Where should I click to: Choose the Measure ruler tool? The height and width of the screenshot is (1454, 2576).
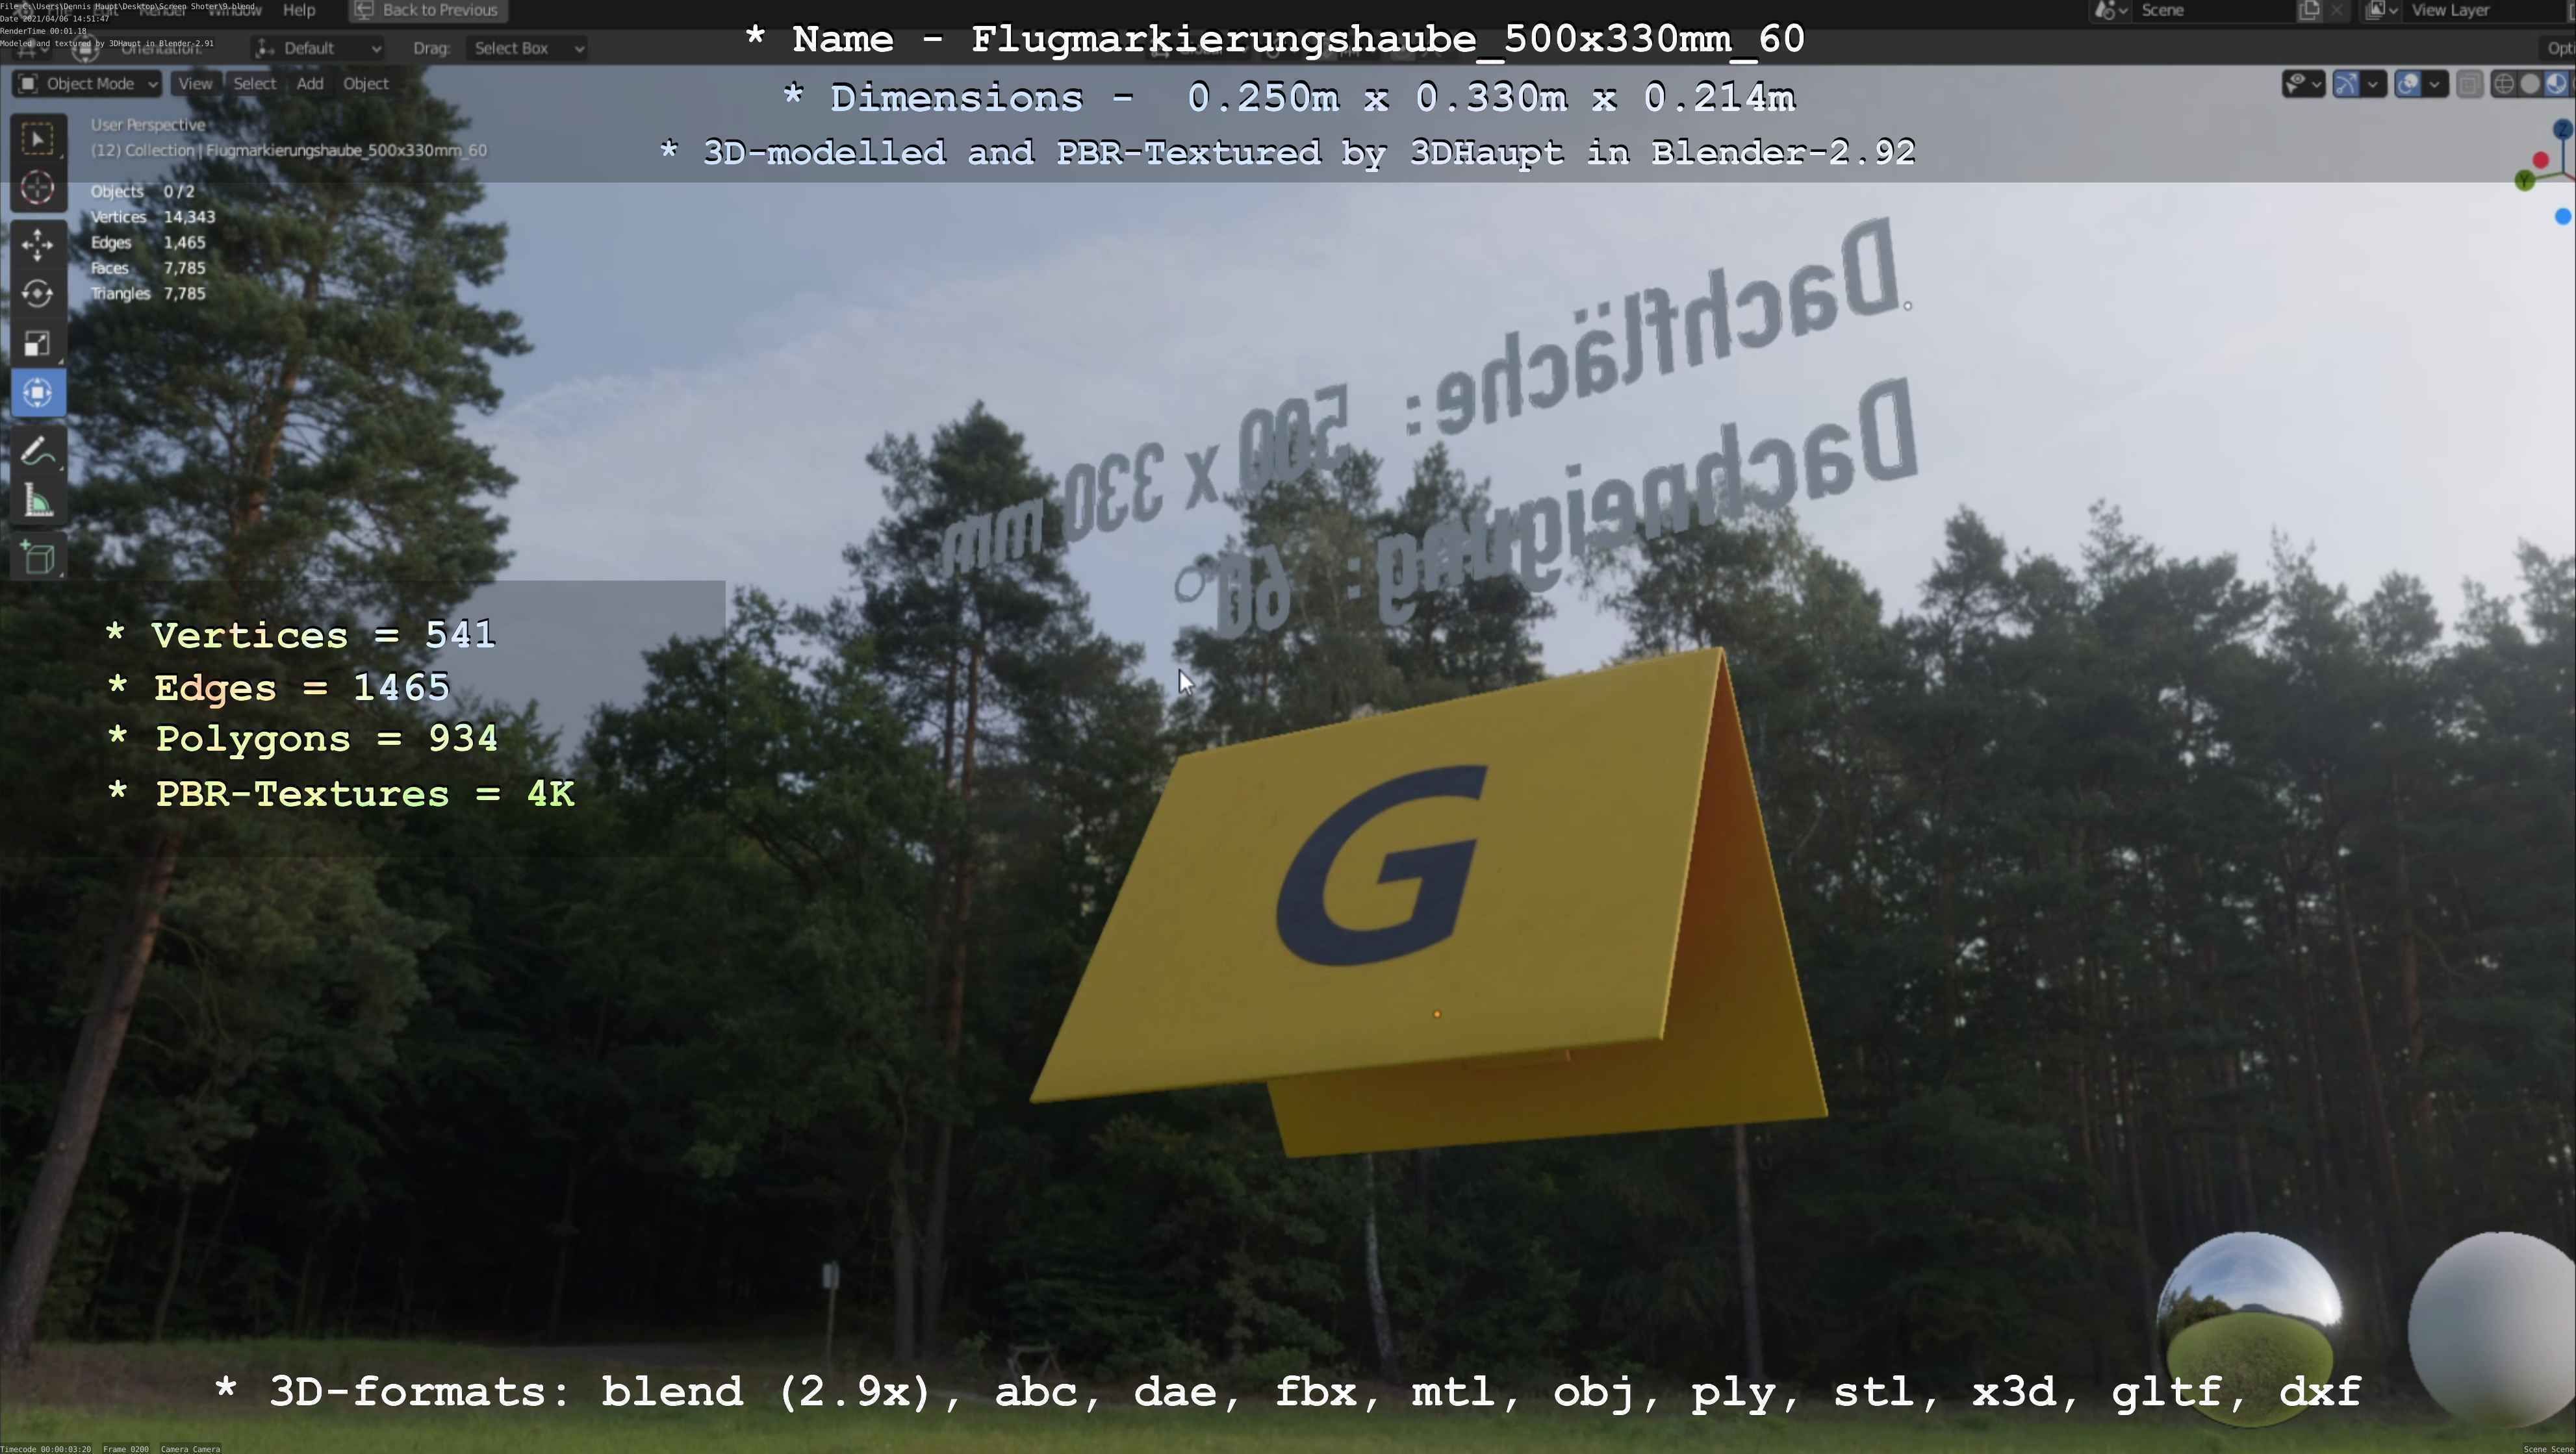[38, 501]
